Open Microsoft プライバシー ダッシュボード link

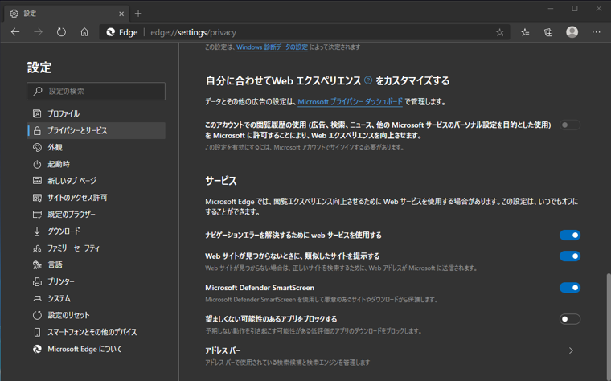pyautogui.click(x=350, y=101)
